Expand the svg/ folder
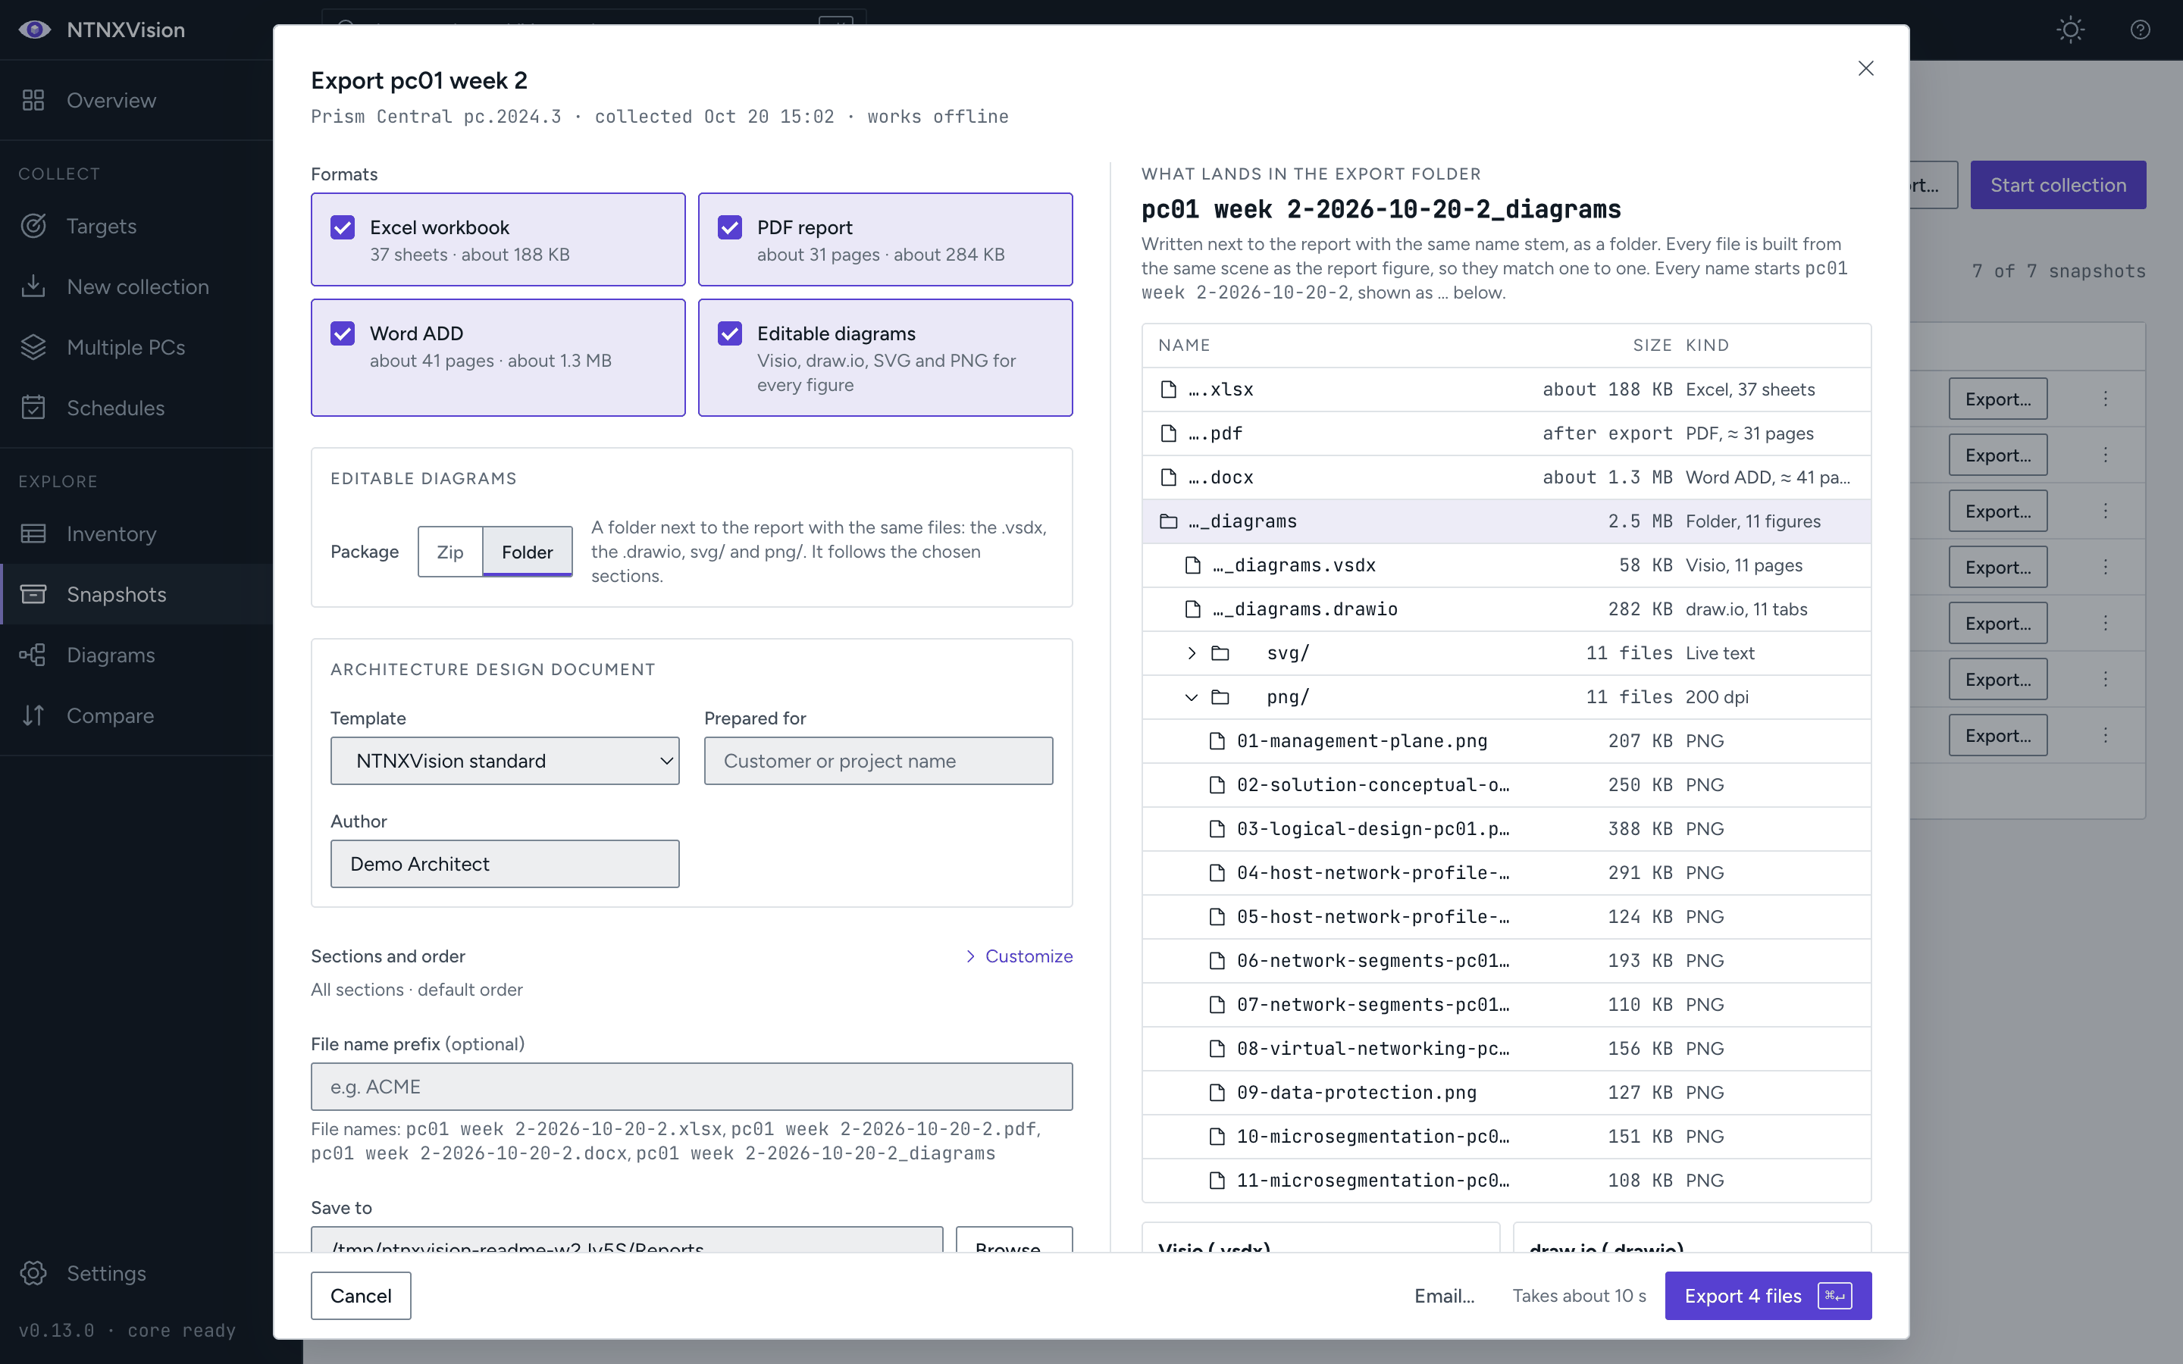 pyautogui.click(x=1191, y=653)
